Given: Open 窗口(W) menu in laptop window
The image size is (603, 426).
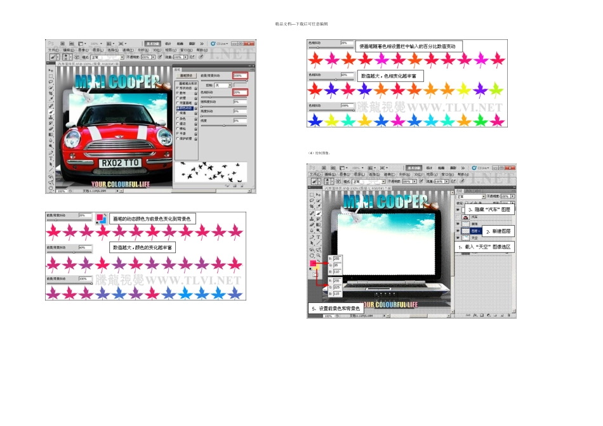Looking at the screenshot, I should (x=447, y=174).
